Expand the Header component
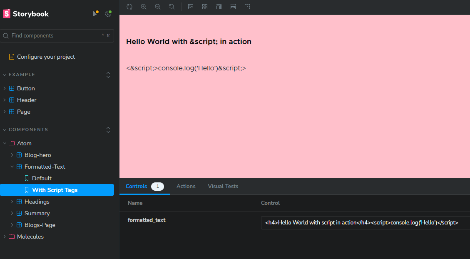 (5, 100)
